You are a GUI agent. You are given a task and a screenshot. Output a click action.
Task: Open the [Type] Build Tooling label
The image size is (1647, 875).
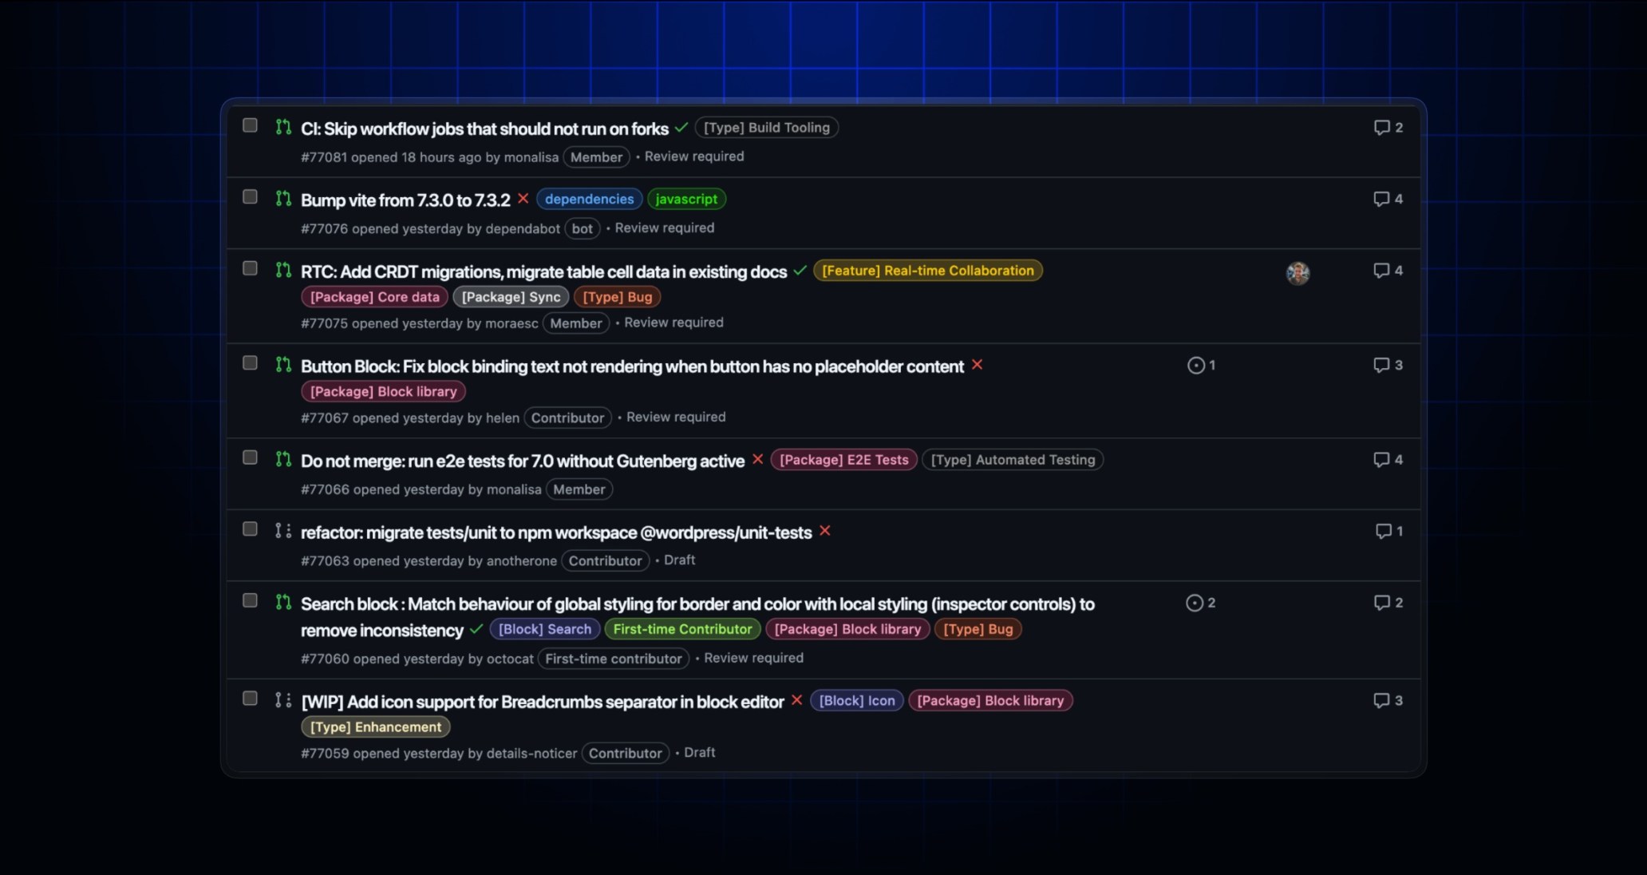[x=765, y=127]
